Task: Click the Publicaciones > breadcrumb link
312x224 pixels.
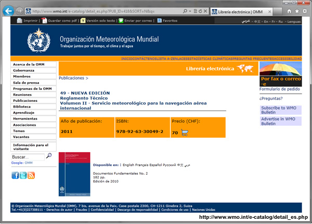Action: click(x=73, y=78)
